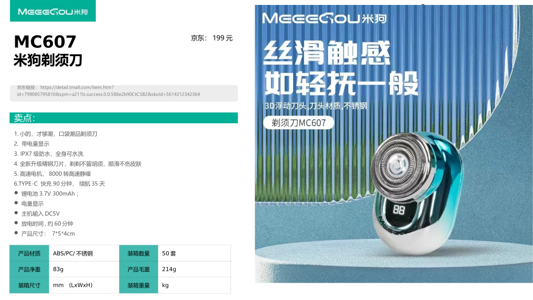Click the 装箱重量 kg value cell
Image resolution: width=533 pixels, height=300 pixels.
click(194, 285)
